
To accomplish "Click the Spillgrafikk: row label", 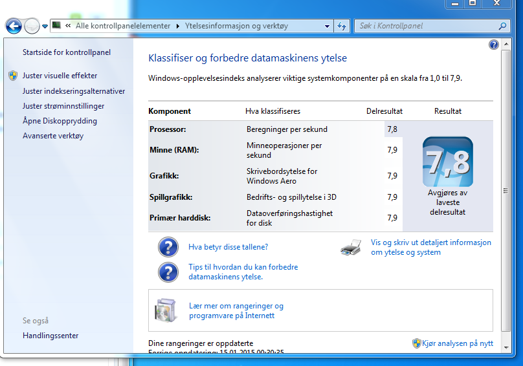I will coord(171,197).
